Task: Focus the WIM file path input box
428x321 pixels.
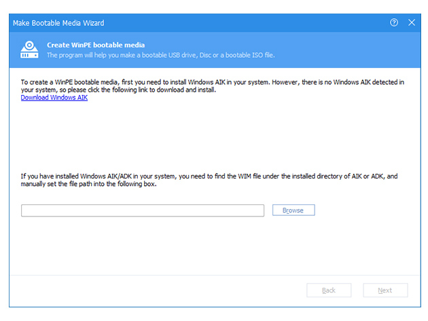Action: (x=143, y=210)
